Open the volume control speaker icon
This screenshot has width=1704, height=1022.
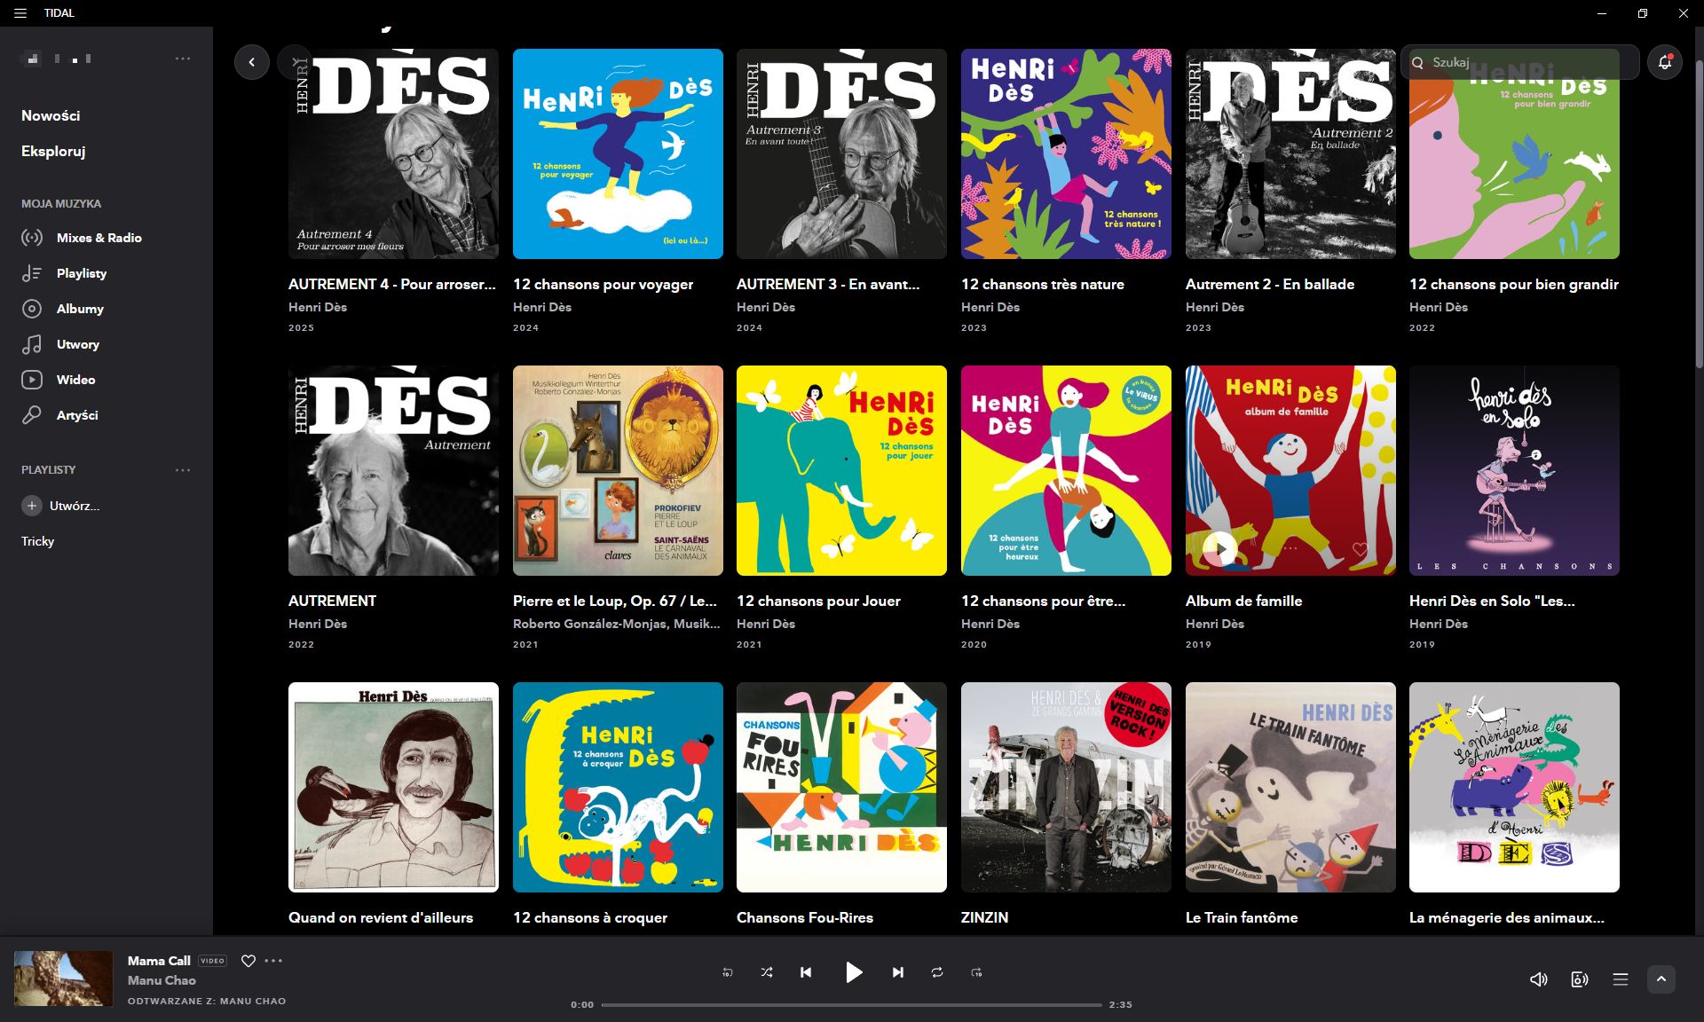(x=1538, y=979)
